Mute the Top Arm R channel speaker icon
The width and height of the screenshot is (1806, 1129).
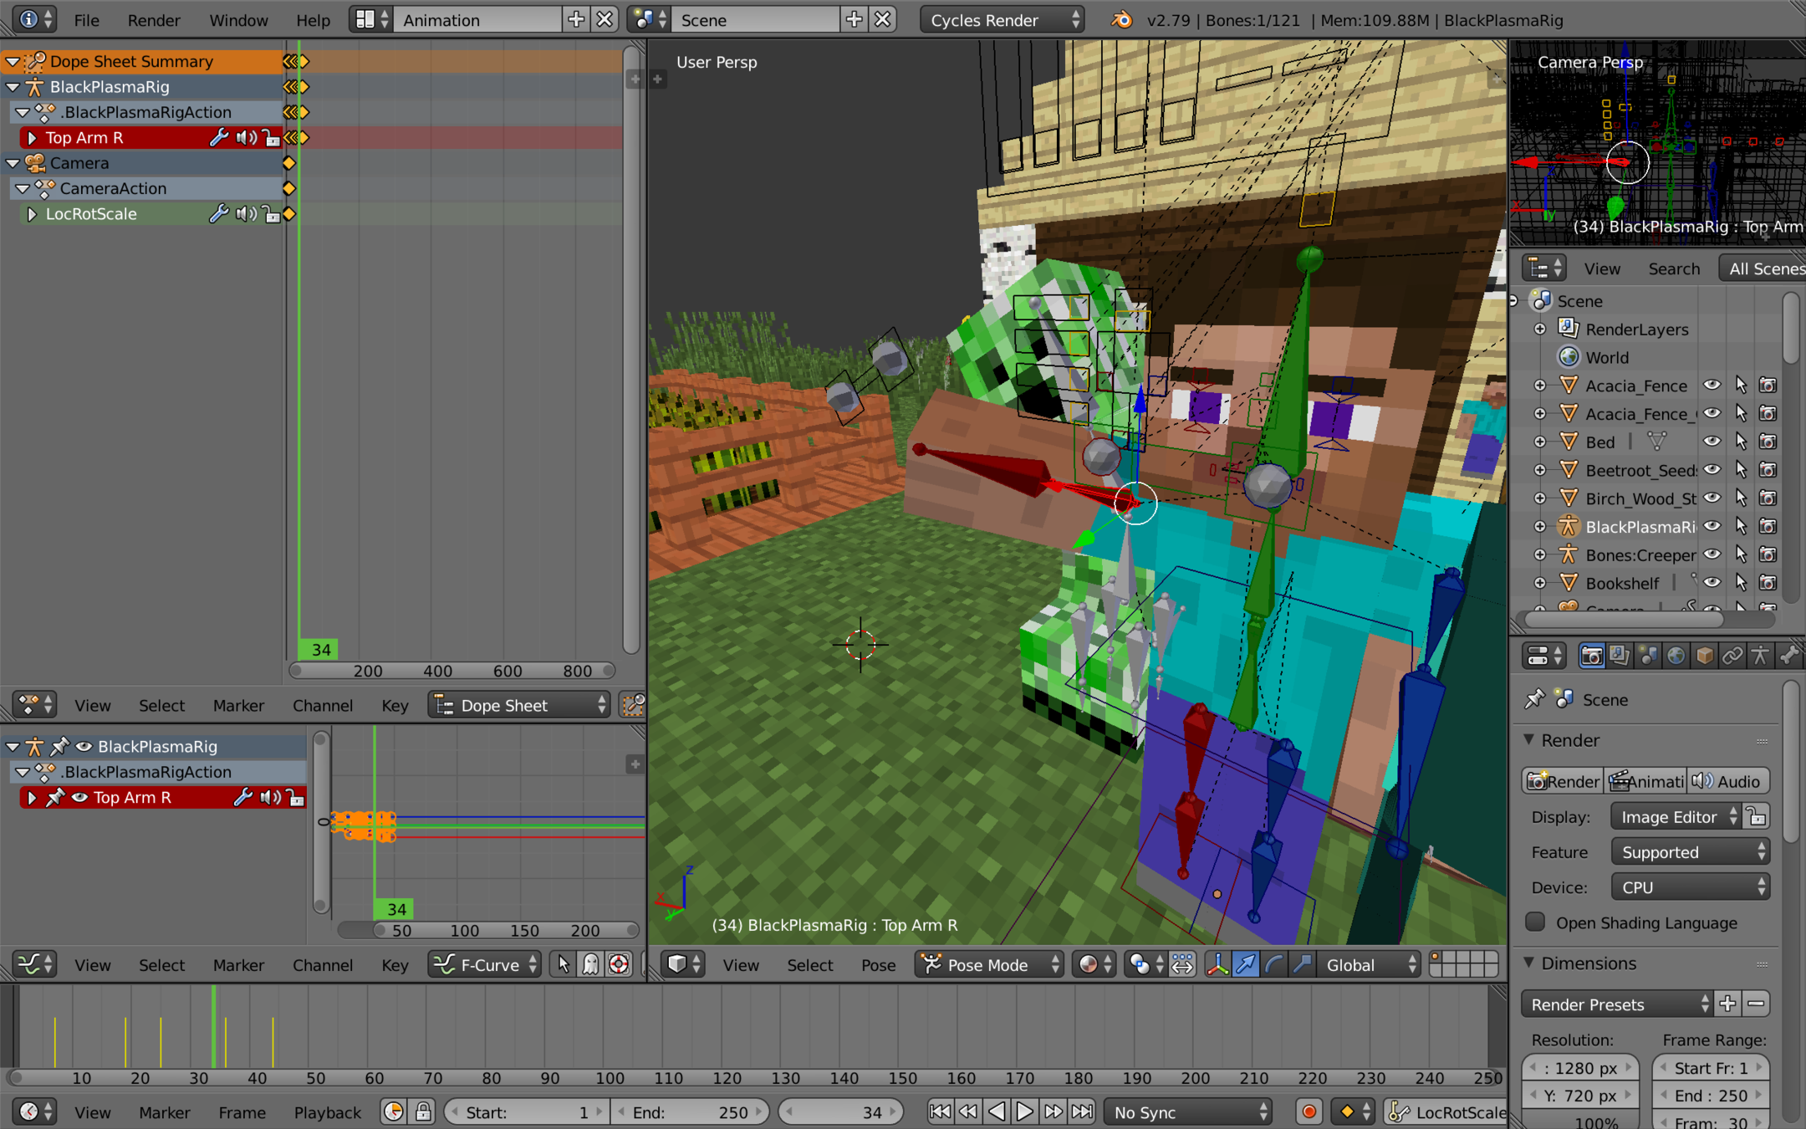pyautogui.click(x=246, y=137)
